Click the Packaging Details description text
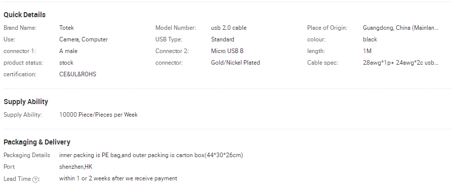Image resolution: width=452 pixels, height=193 pixels. tap(151, 155)
